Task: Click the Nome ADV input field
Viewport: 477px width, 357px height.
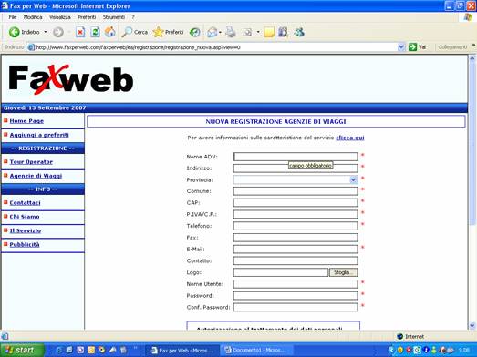Action: click(x=296, y=157)
